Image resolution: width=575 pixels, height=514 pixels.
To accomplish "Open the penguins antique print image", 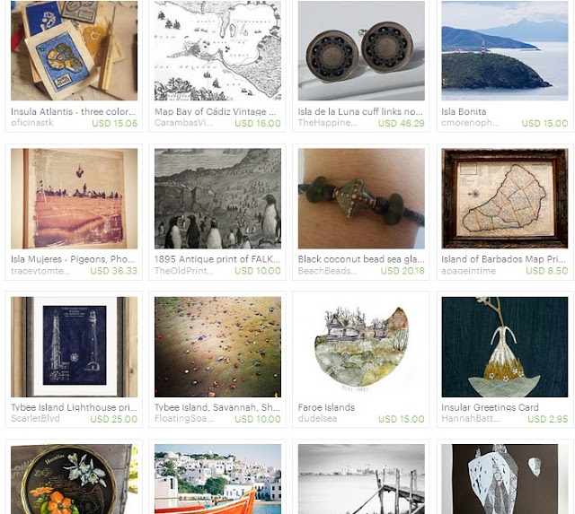I will 217,198.
